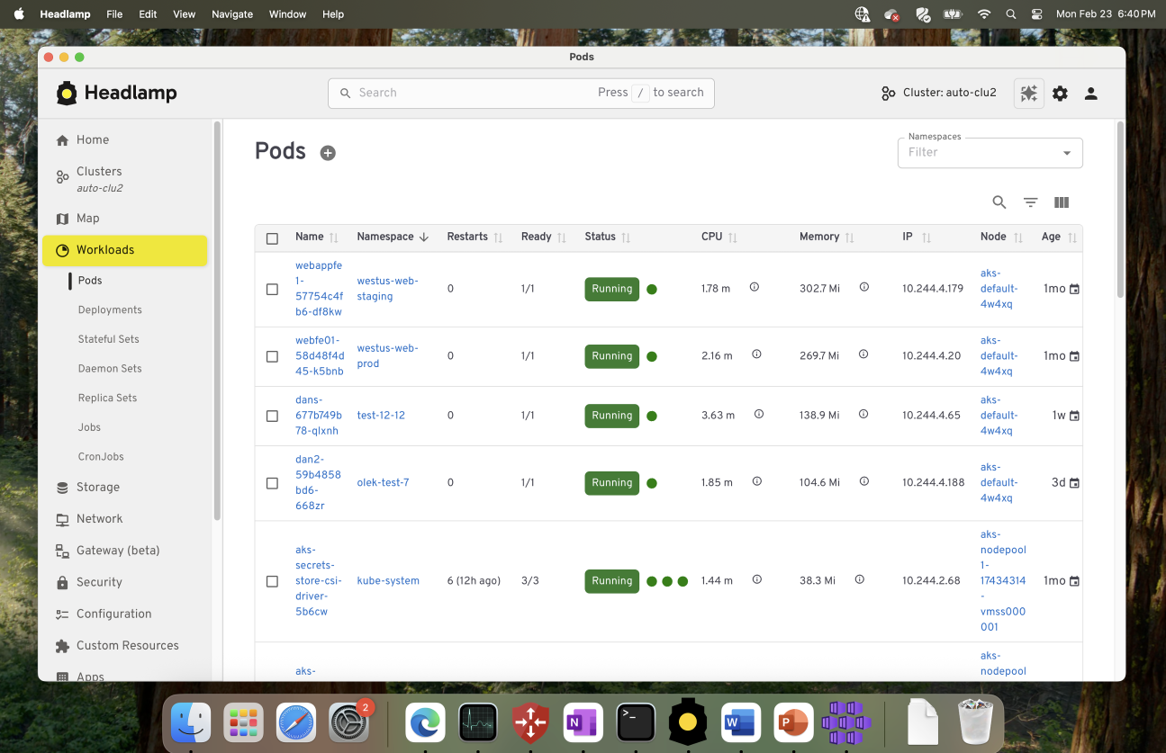Open the user account icon
The height and width of the screenshot is (753, 1166).
pyautogui.click(x=1090, y=94)
